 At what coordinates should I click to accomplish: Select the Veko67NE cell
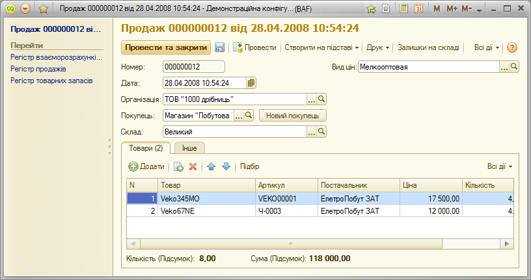tap(206, 211)
